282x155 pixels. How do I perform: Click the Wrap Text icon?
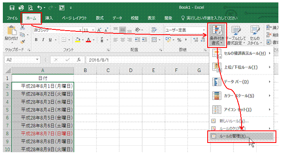click(154, 30)
